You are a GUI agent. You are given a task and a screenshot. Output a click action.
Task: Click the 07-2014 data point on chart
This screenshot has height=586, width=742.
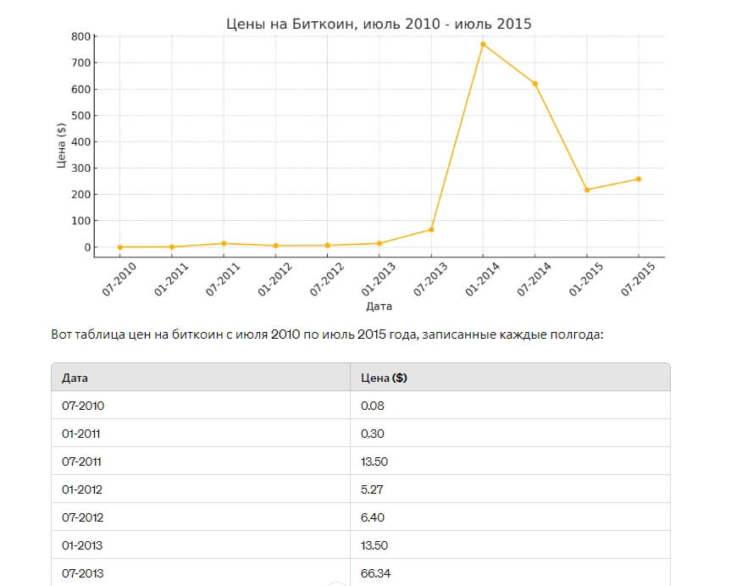535,84
